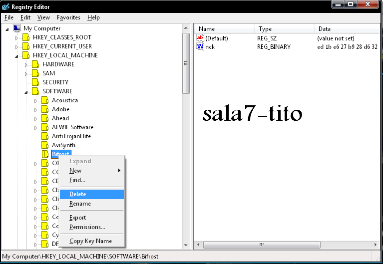Select the nck value row
Viewport: 383px width, 264px height.
pos(287,46)
